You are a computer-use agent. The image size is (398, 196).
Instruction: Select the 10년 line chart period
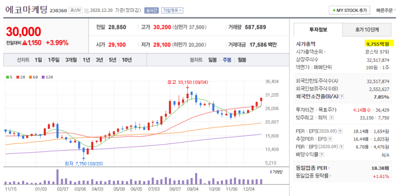pos(127,60)
